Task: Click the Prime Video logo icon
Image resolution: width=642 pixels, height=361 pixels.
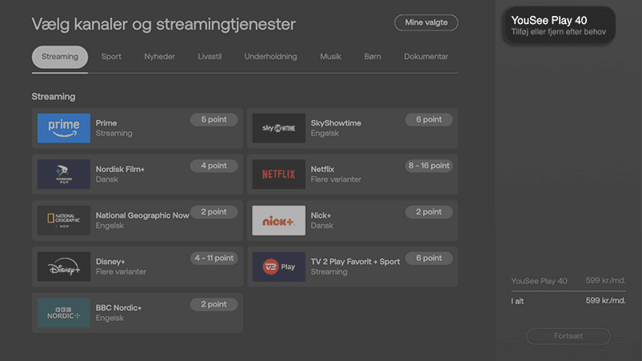Action: coord(64,128)
